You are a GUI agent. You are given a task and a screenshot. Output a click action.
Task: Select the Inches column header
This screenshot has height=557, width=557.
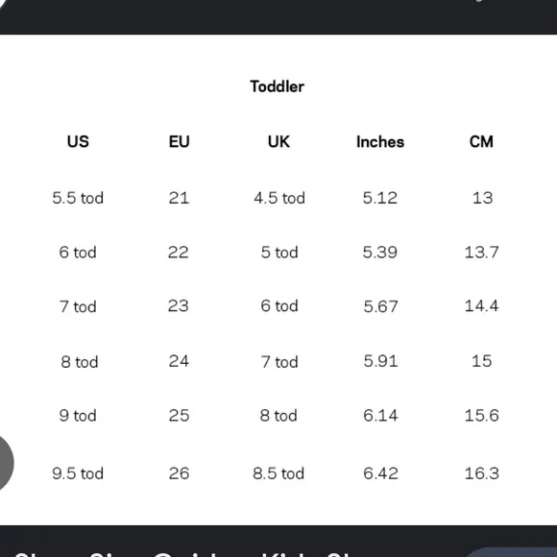(x=380, y=142)
